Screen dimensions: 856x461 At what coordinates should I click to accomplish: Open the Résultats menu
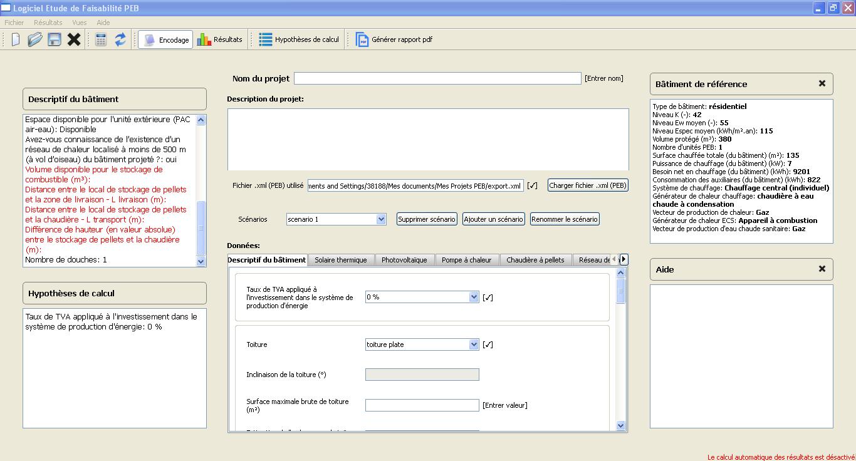(48, 23)
